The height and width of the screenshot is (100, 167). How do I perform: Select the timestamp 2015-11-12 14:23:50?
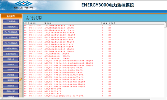36,96
